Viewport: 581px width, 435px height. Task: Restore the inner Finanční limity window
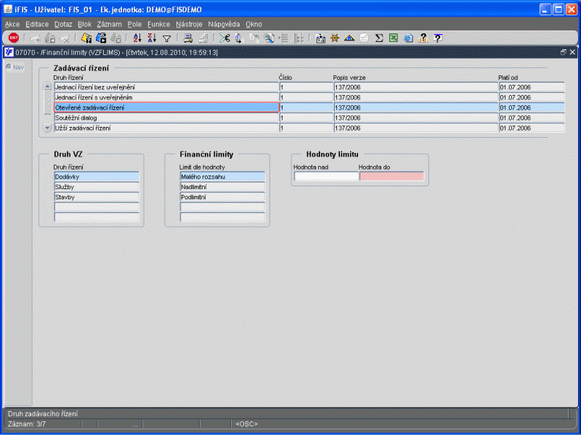(x=564, y=52)
